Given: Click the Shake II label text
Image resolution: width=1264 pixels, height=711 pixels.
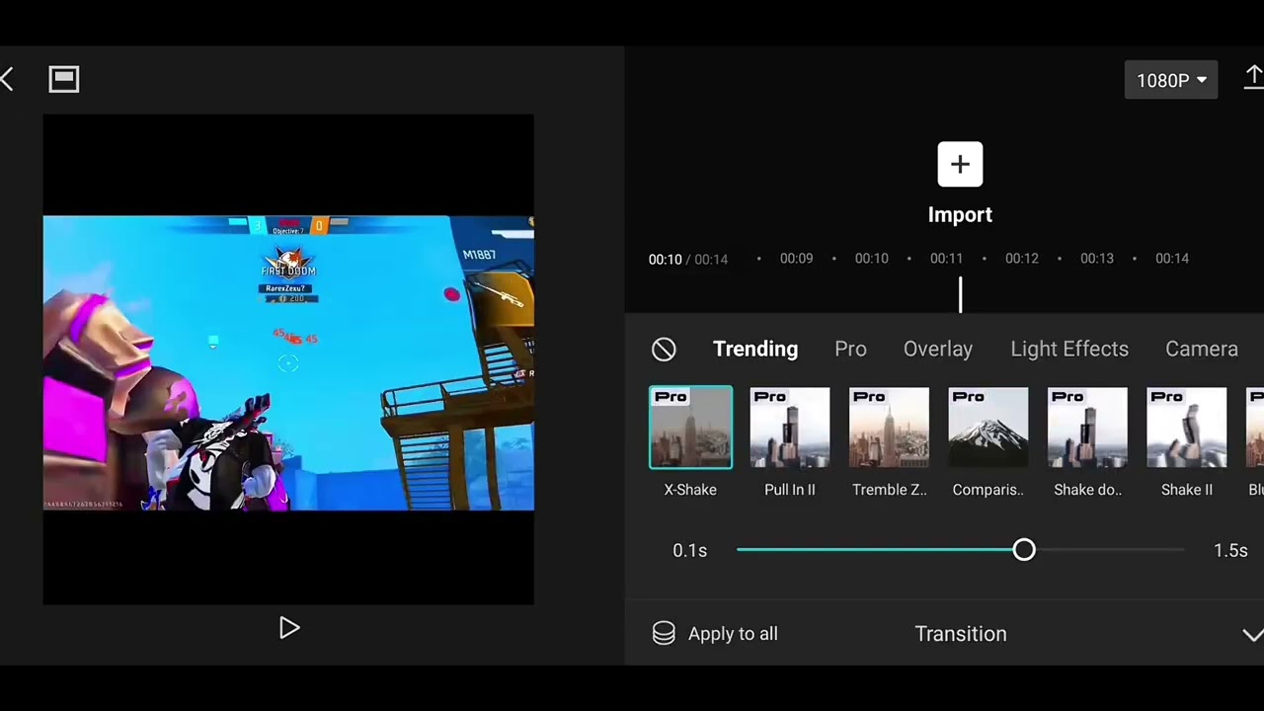Looking at the screenshot, I should [x=1187, y=490].
